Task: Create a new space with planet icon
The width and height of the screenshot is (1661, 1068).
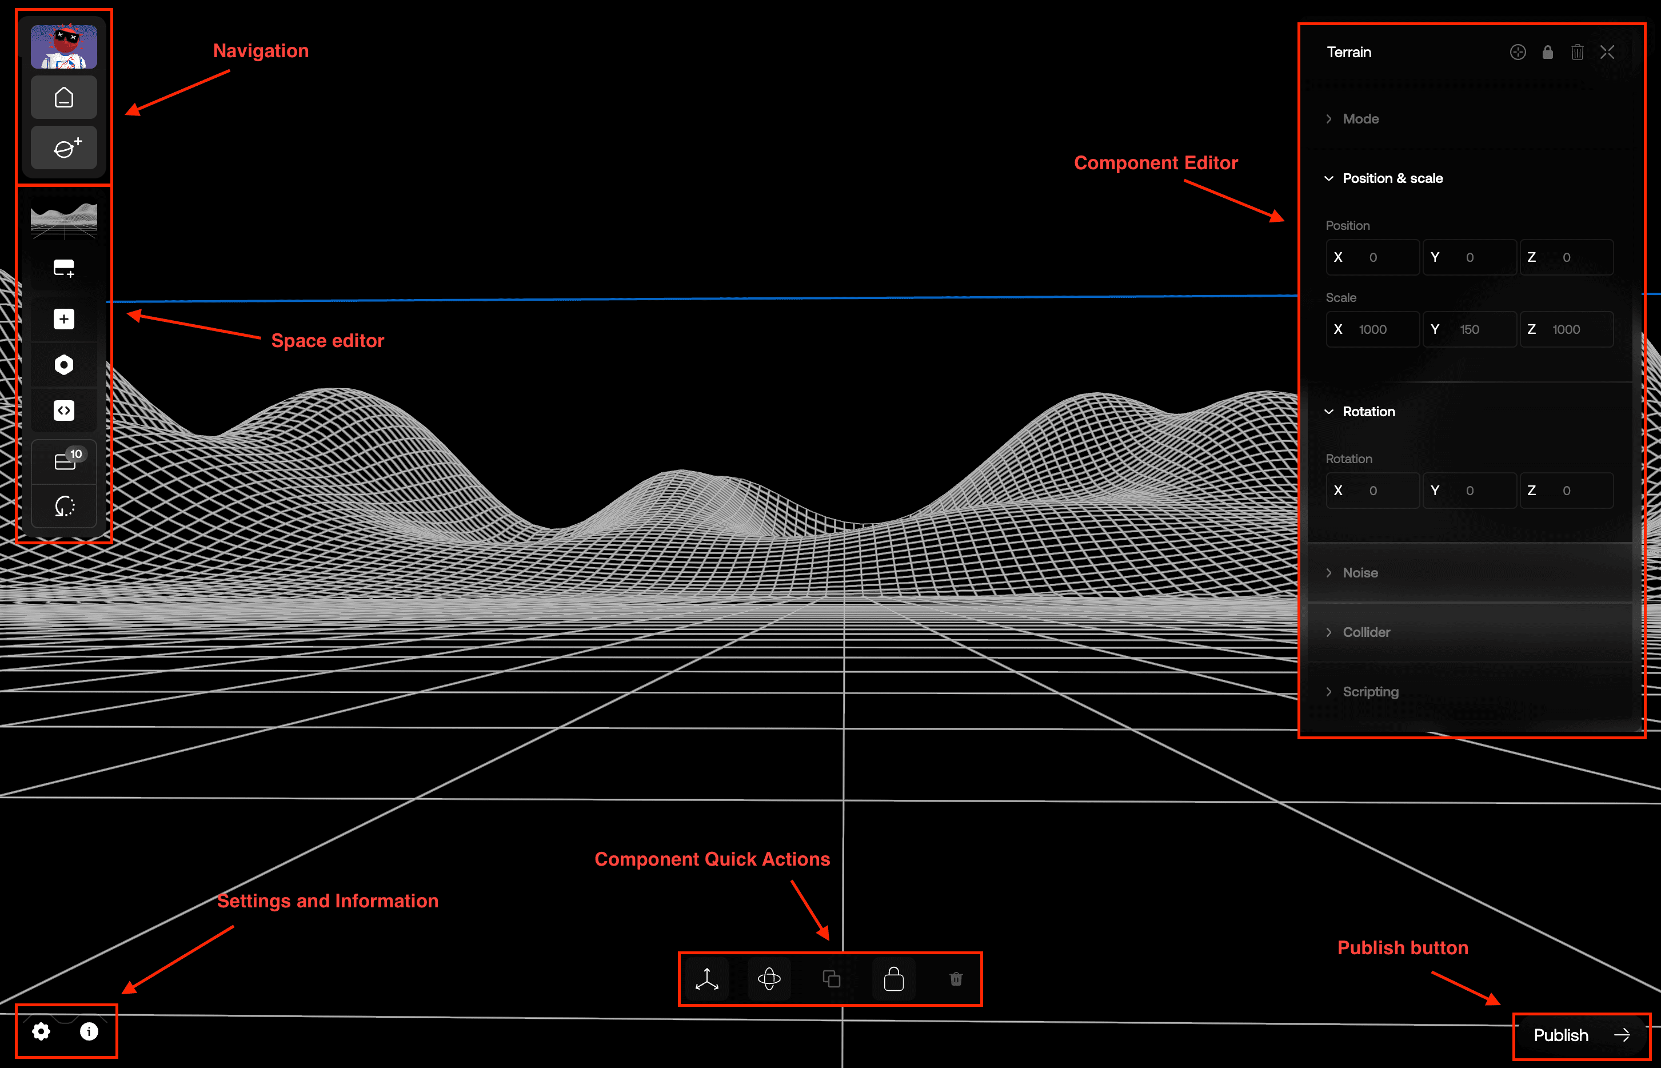Action: (x=64, y=148)
